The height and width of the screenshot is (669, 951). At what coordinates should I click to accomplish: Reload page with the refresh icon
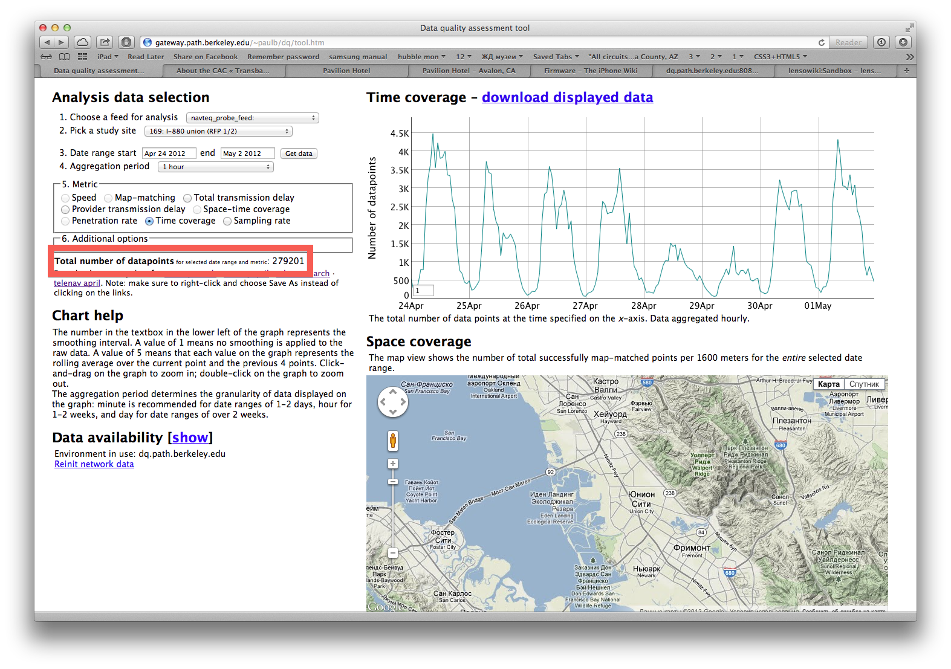click(821, 42)
